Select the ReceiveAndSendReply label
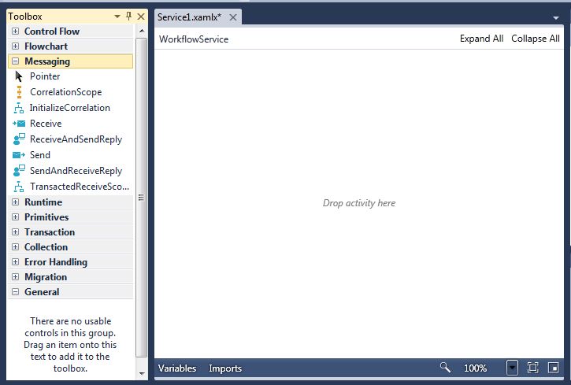Image resolution: width=571 pixels, height=385 pixels. pos(76,139)
